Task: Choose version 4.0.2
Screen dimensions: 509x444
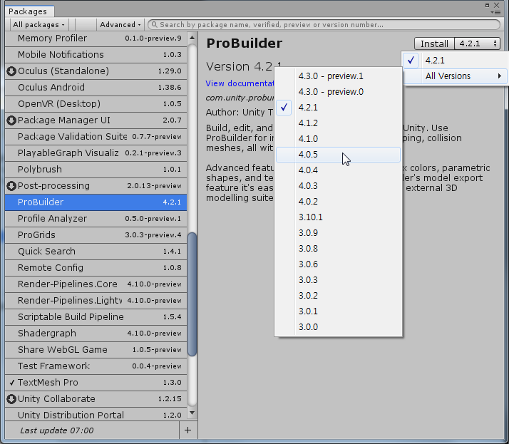Action: click(338, 202)
